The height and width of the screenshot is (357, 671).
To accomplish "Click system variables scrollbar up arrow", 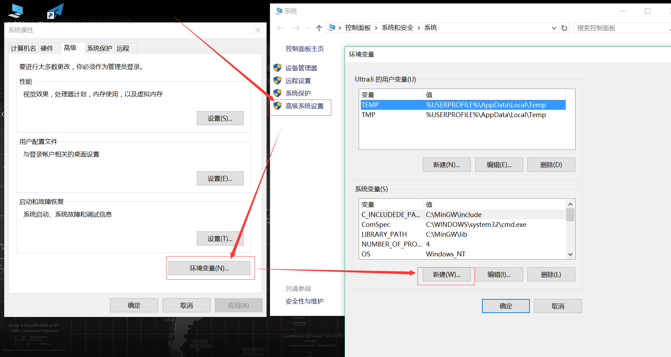I will pos(570,204).
